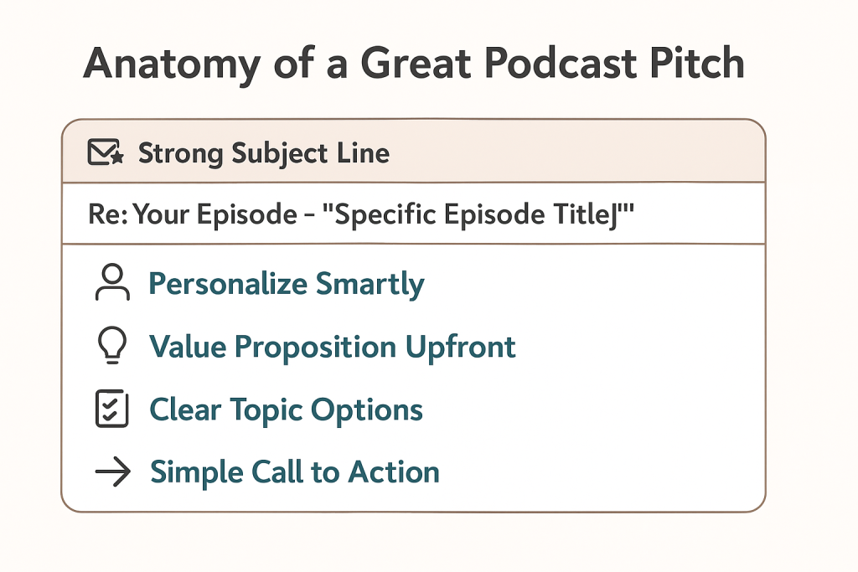
Task: Click the head circle of the person icon
Action: [113, 273]
